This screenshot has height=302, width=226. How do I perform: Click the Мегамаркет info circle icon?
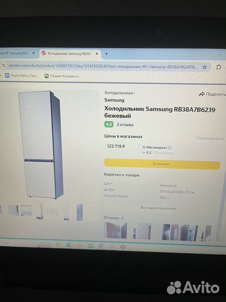click(x=170, y=148)
